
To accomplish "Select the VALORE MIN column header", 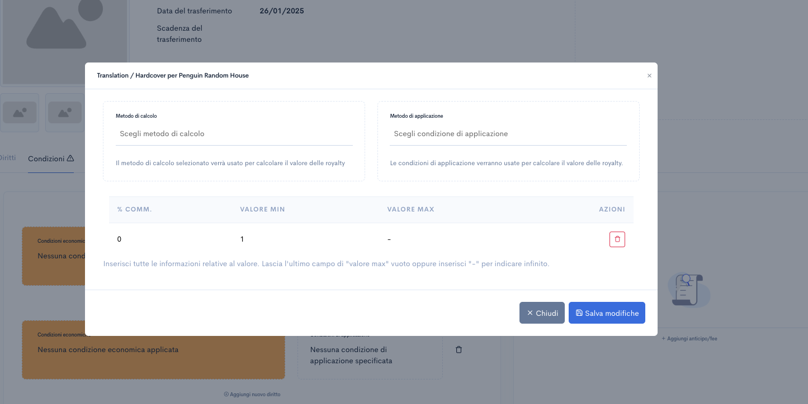I will [262, 209].
